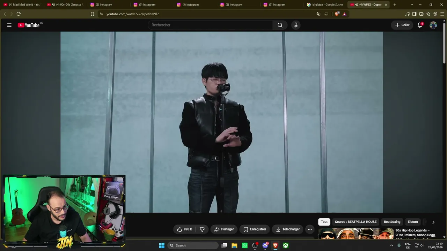Start voice search with the microphone icon

[296, 25]
